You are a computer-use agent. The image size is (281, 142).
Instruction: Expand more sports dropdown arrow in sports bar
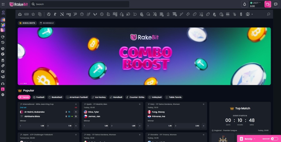pos(252,14)
